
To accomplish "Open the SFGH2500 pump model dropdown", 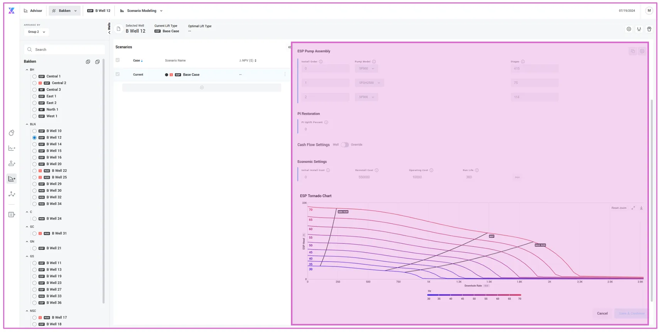I will tap(370, 83).
